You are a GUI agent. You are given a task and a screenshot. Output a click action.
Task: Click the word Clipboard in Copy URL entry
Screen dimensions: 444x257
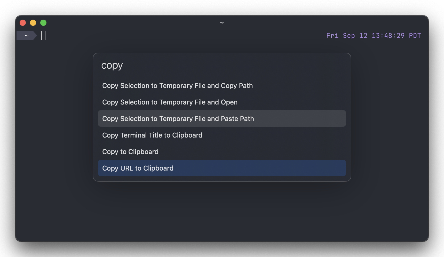[x=158, y=168]
